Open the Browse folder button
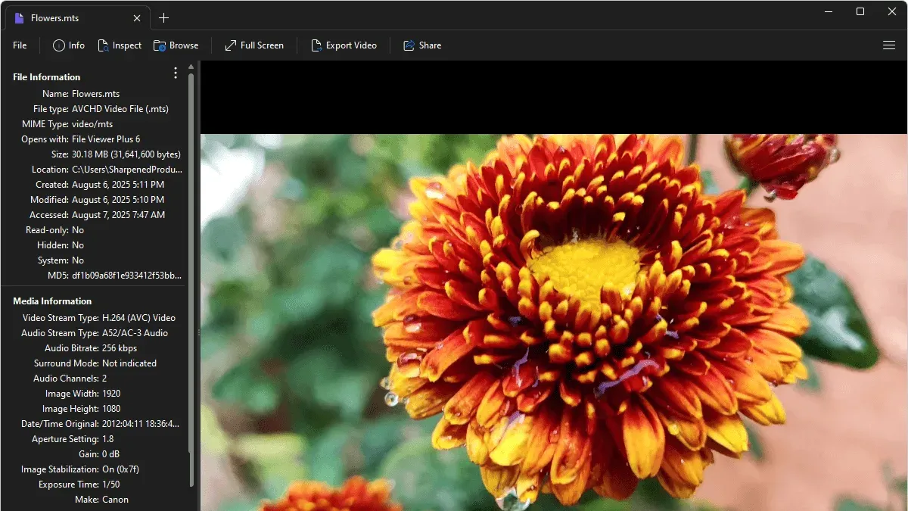This screenshot has width=908, height=511. click(x=176, y=45)
